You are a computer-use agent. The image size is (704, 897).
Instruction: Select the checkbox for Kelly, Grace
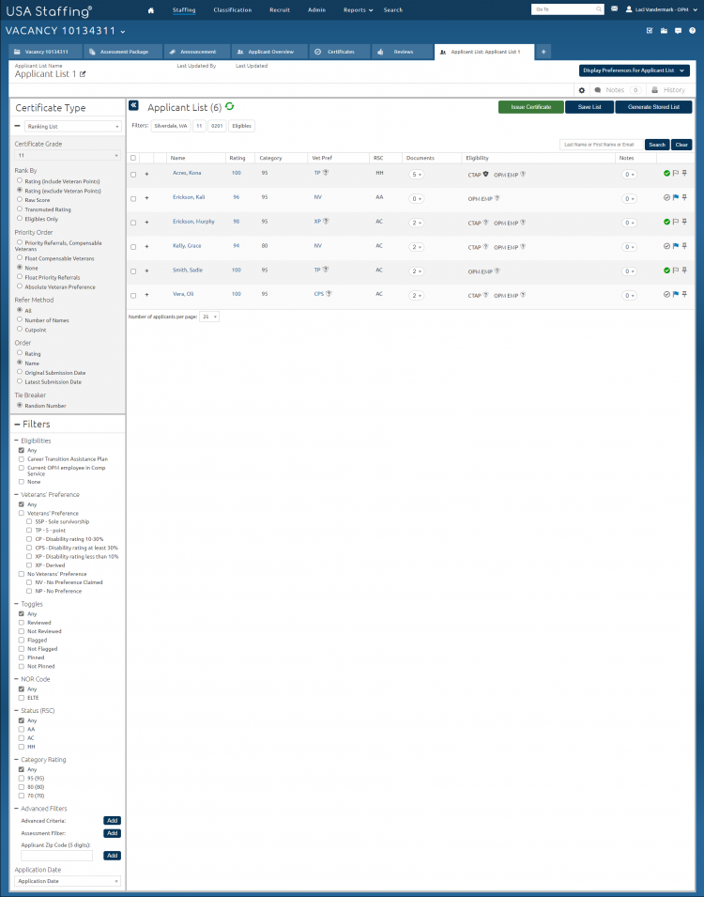click(133, 247)
